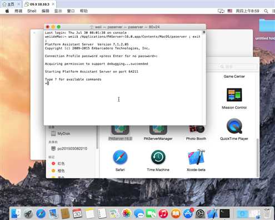The height and width of the screenshot is (220, 275).
Task: Minimize the Terminal window with yellow button
Action: pos(53,27)
